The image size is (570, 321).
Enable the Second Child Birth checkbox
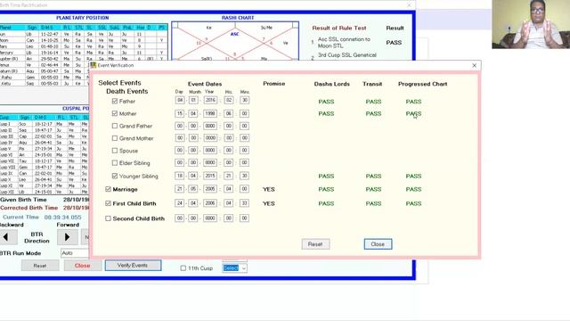(108, 218)
